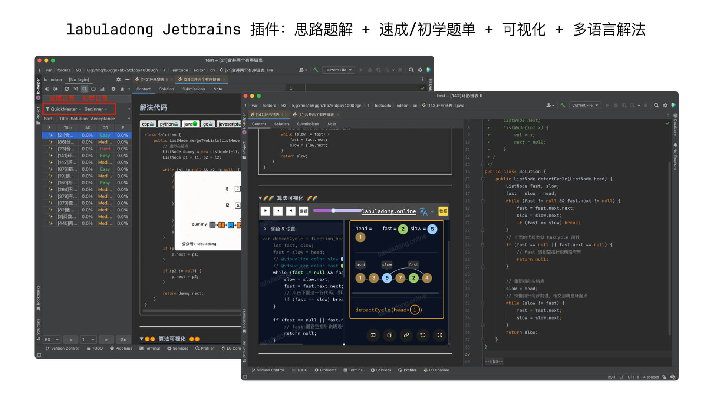Click the lc-helper logout icon
This screenshot has width=712, height=400.
click(x=56, y=89)
